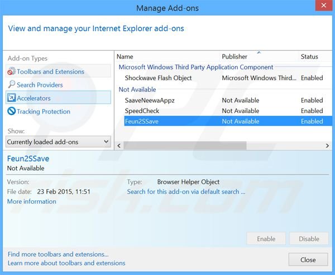Close the Manage Add-ons dialog
Viewport: 335px width, 275px height.
[308, 260]
